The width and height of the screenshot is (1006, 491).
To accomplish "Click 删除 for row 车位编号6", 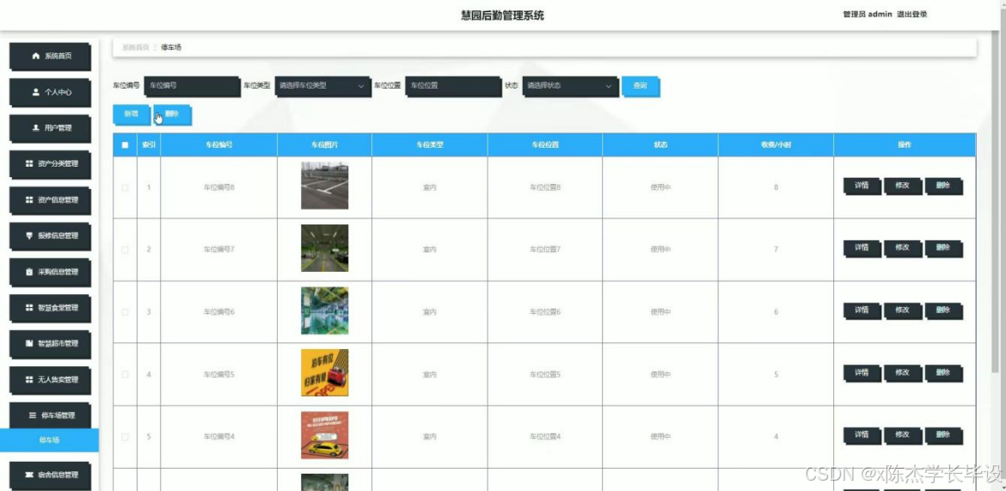I will click(944, 310).
